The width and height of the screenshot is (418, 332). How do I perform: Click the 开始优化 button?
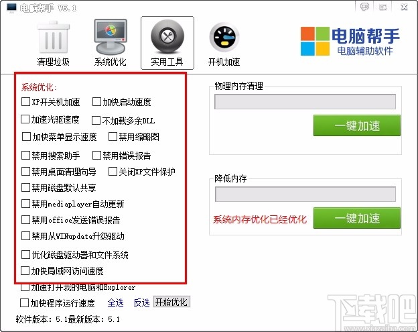pyautogui.click(x=171, y=302)
